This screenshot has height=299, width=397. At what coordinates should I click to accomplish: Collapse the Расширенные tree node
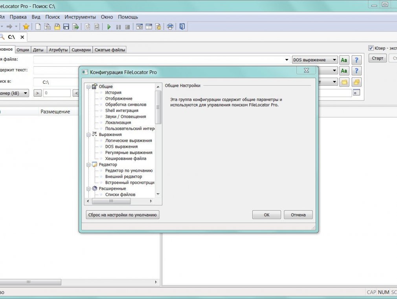(x=88, y=189)
